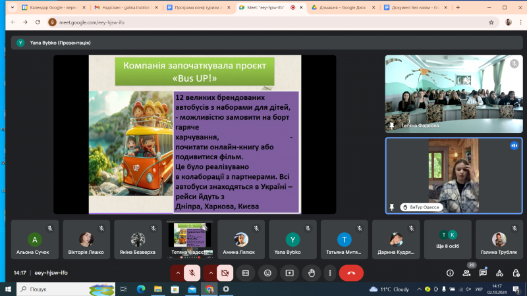Click pin icon on БиТур Одесса tile
Image resolution: width=527 pixels, height=296 pixels.
pyautogui.click(x=392, y=207)
